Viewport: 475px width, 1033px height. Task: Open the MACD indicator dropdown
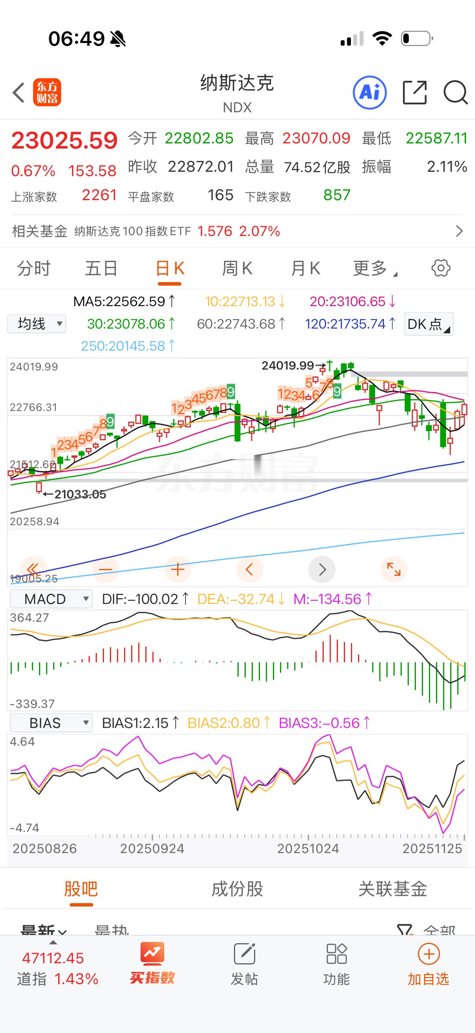tap(51, 599)
